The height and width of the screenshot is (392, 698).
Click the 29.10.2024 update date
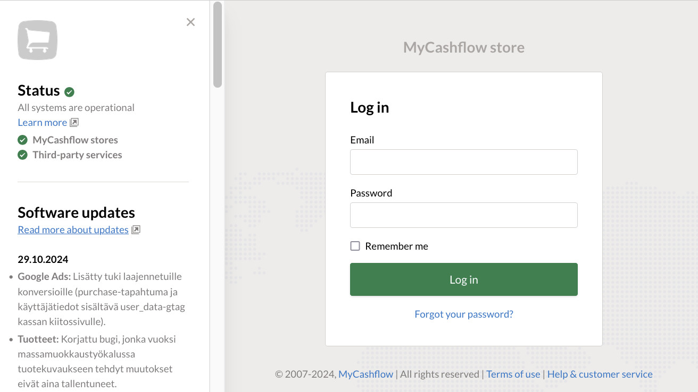click(43, 259)
